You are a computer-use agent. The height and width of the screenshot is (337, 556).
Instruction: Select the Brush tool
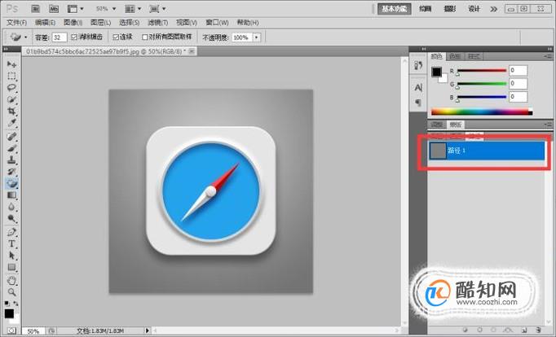pyautogui.click(x=11, y=148)
